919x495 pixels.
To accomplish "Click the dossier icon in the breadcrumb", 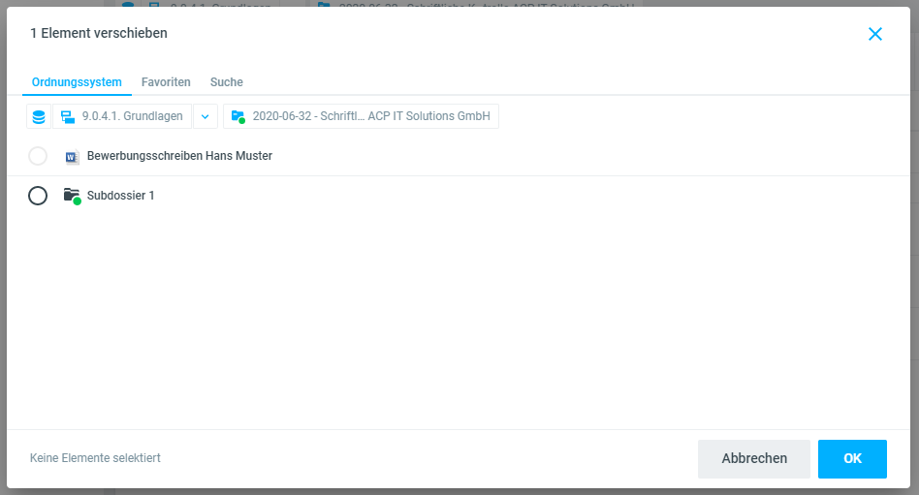I will click(x=238, y=117).
